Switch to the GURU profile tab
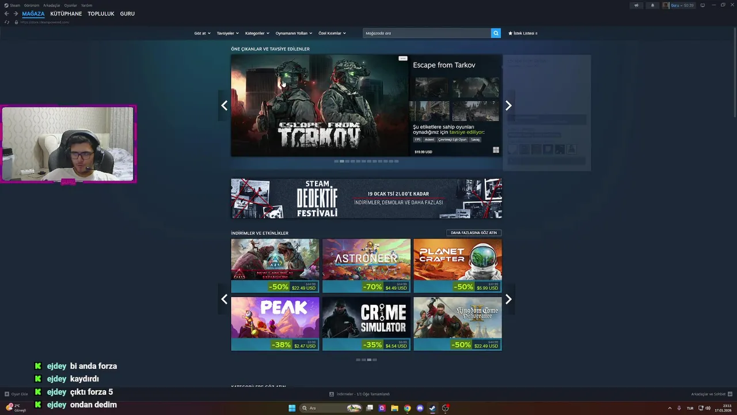The image size is (737, 415). [x=127, y=14]
